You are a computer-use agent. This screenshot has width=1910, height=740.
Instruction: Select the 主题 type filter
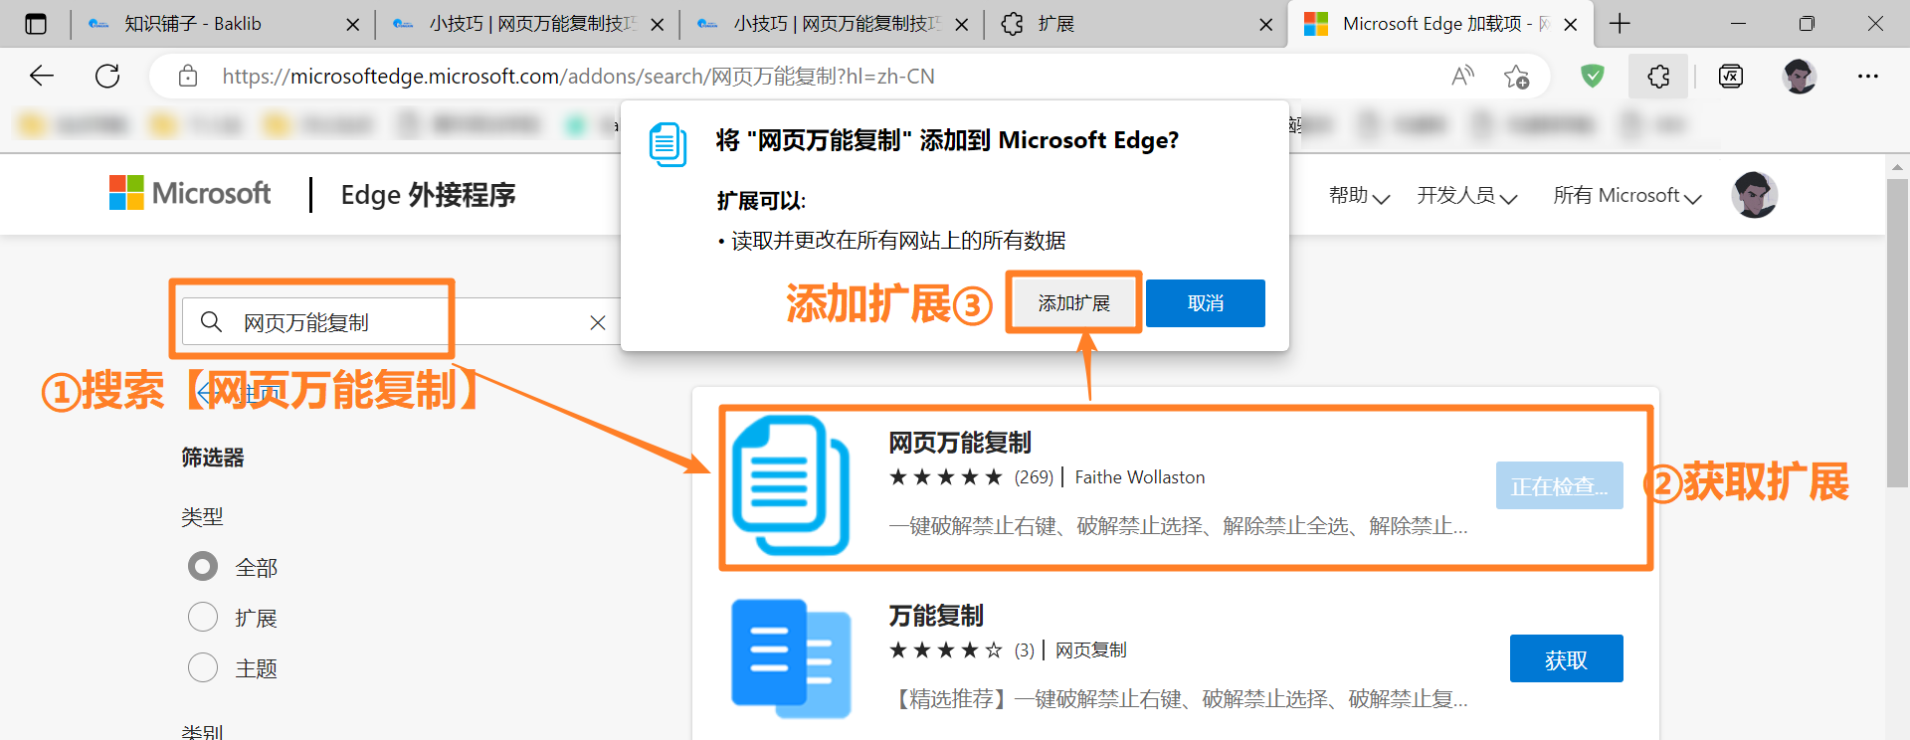tap(203, 667)
